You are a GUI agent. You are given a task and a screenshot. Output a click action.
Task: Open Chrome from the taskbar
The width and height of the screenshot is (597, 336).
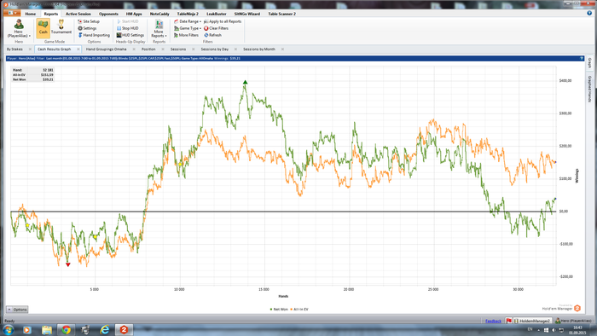(67, 329)
